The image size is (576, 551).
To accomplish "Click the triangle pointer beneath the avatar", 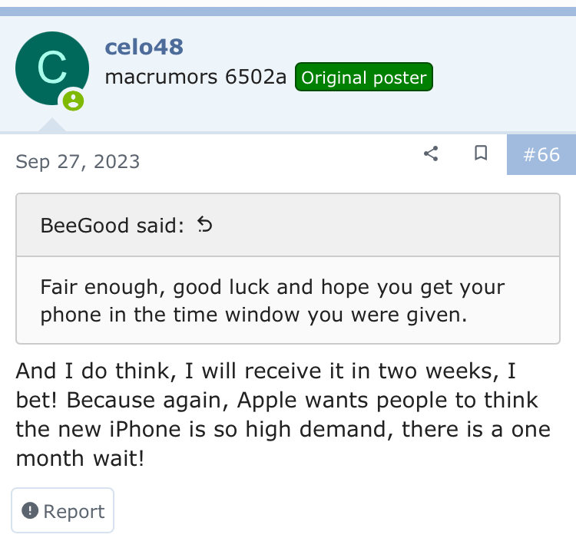I will [52, 125].
